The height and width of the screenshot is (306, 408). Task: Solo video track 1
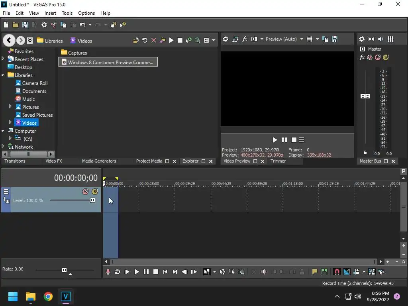click(95, 192)
